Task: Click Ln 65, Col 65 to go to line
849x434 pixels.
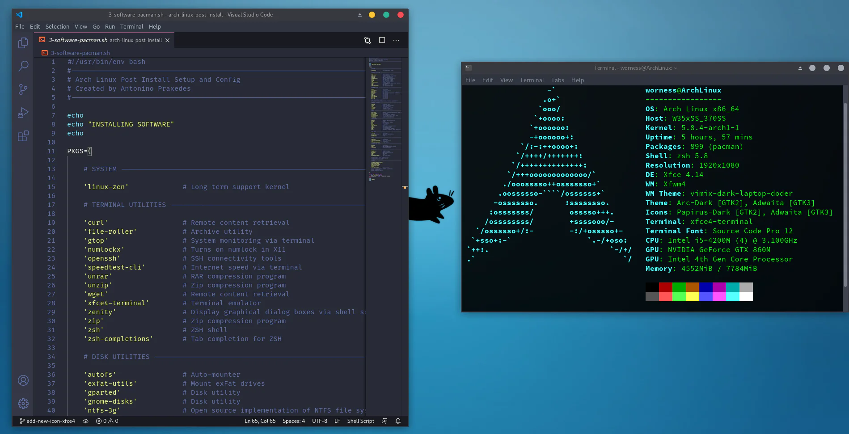Action: pos(260,421)
